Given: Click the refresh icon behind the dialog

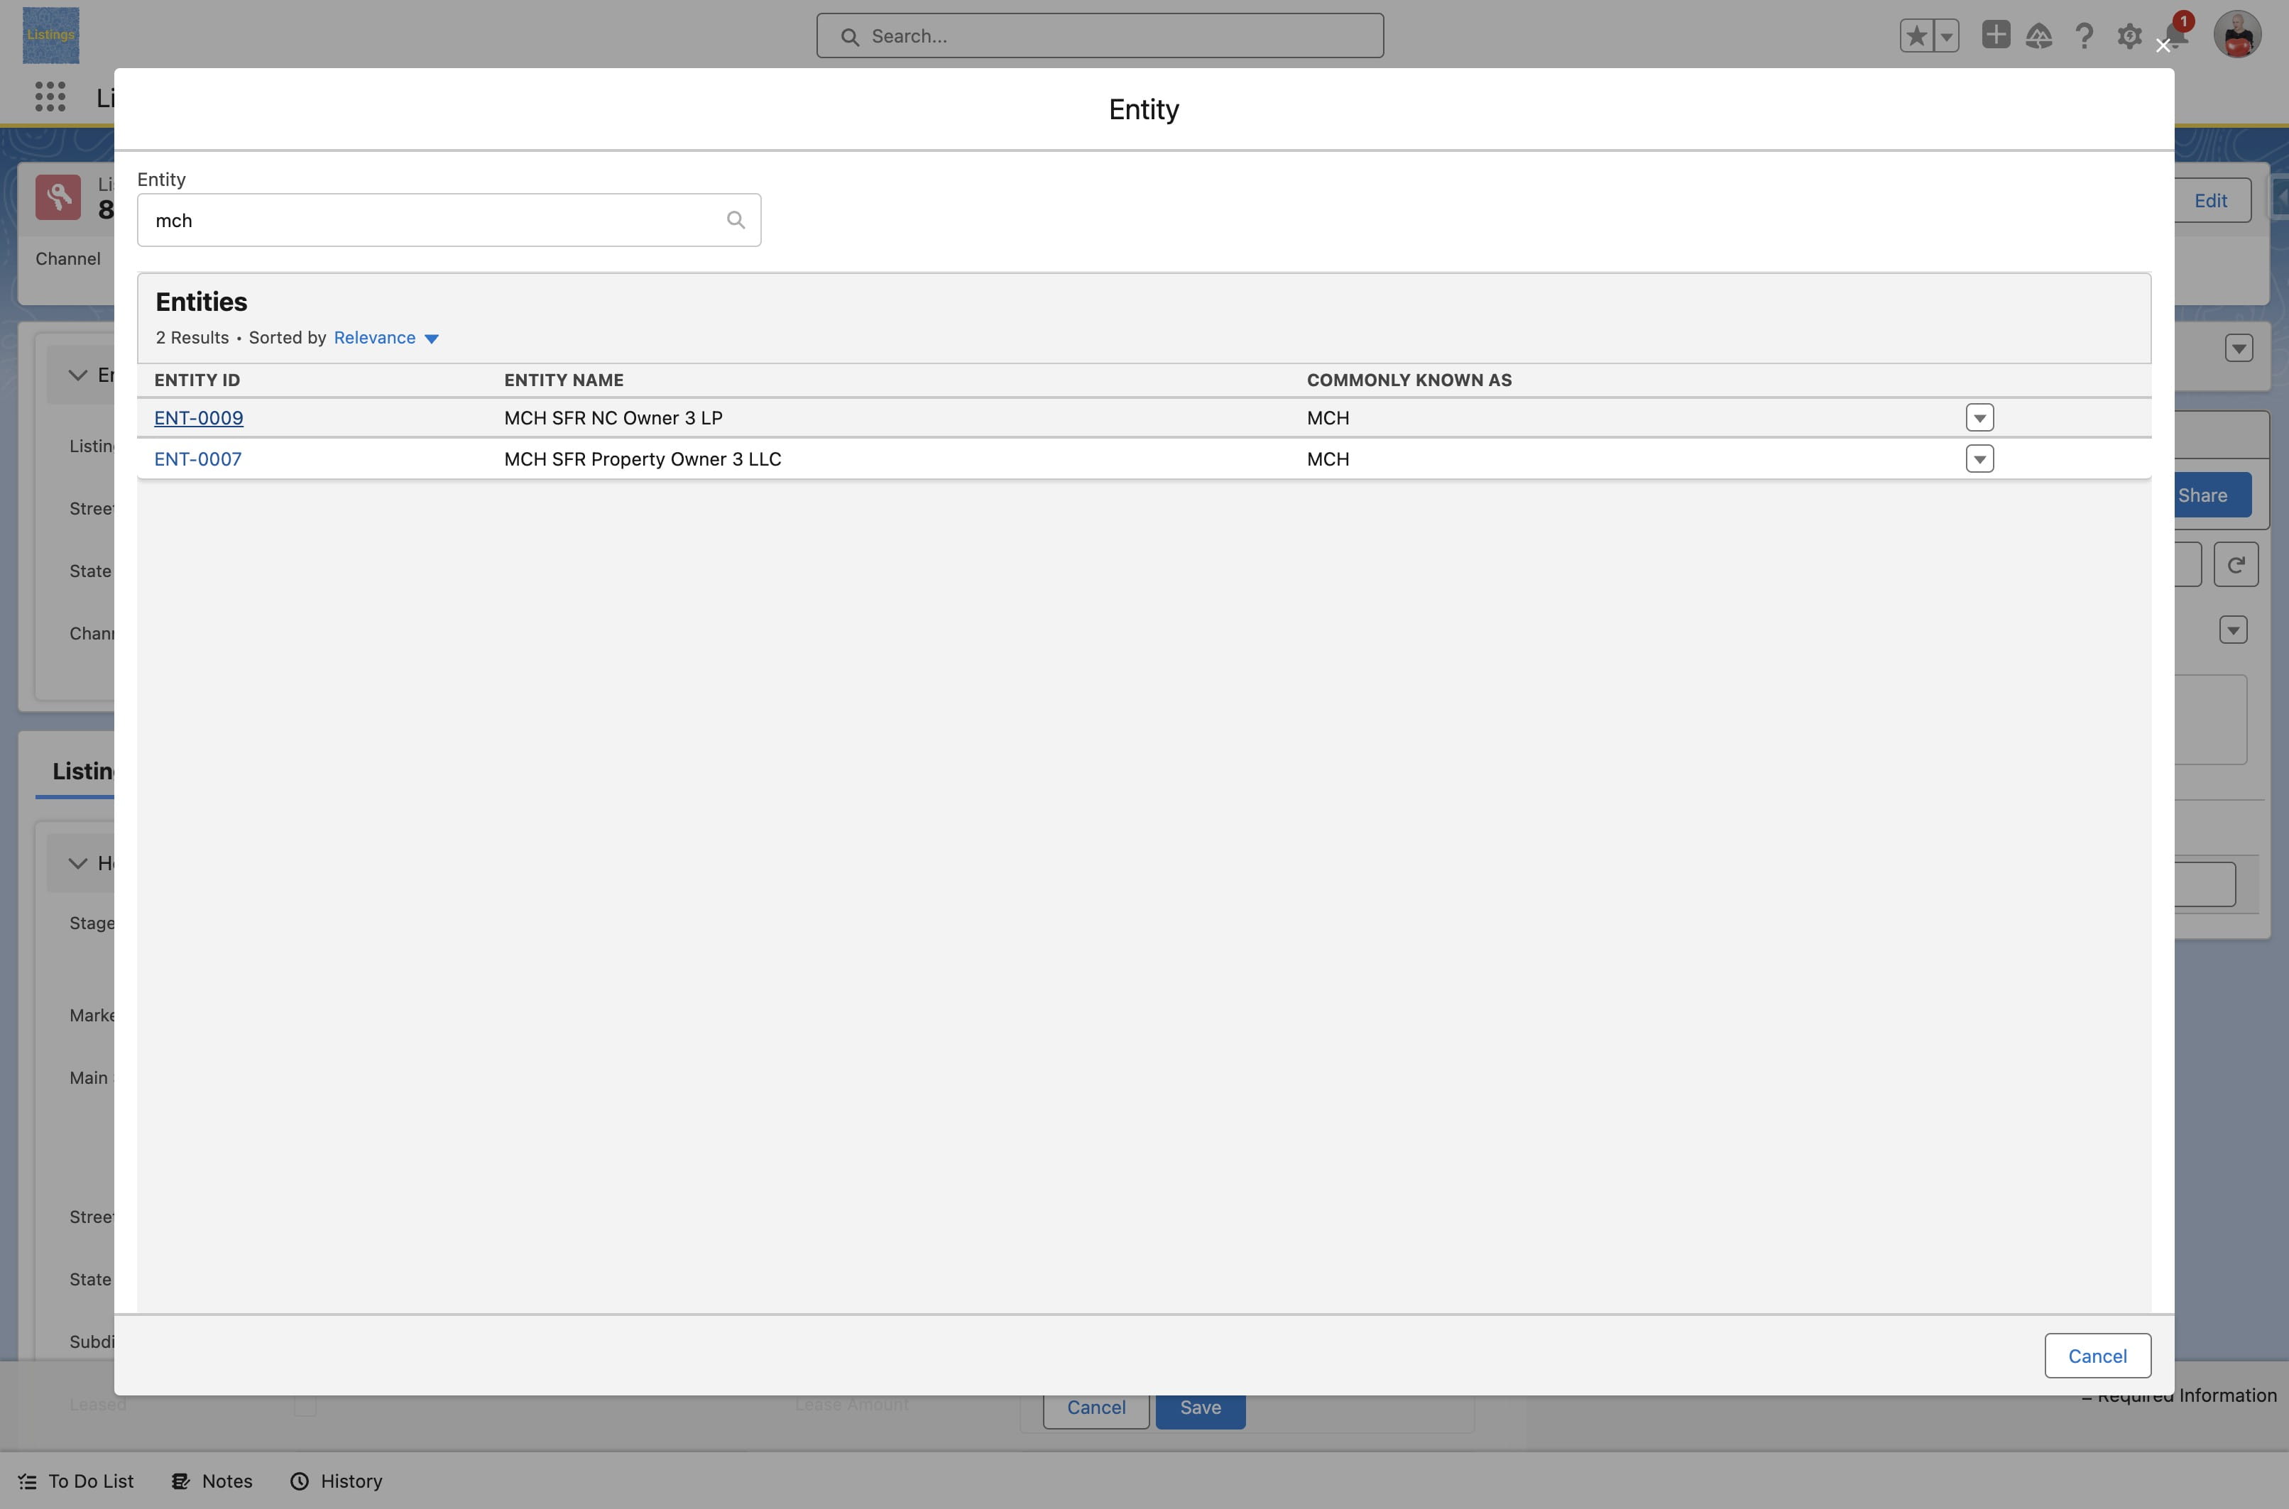Looking at the screenshot, I should [x=2235, y=565].
